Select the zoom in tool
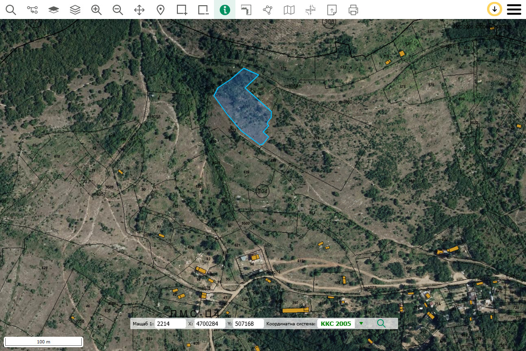526x351 pixels. (x=97, y=9)
